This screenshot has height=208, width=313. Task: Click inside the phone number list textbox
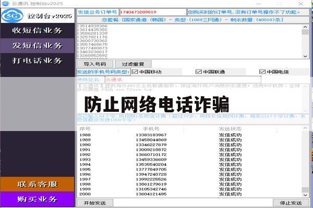[190, 42]
